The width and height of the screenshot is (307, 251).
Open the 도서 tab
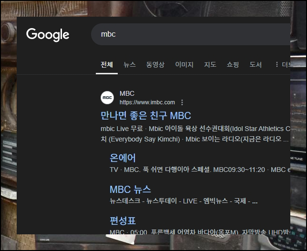(x=256, y=65)
